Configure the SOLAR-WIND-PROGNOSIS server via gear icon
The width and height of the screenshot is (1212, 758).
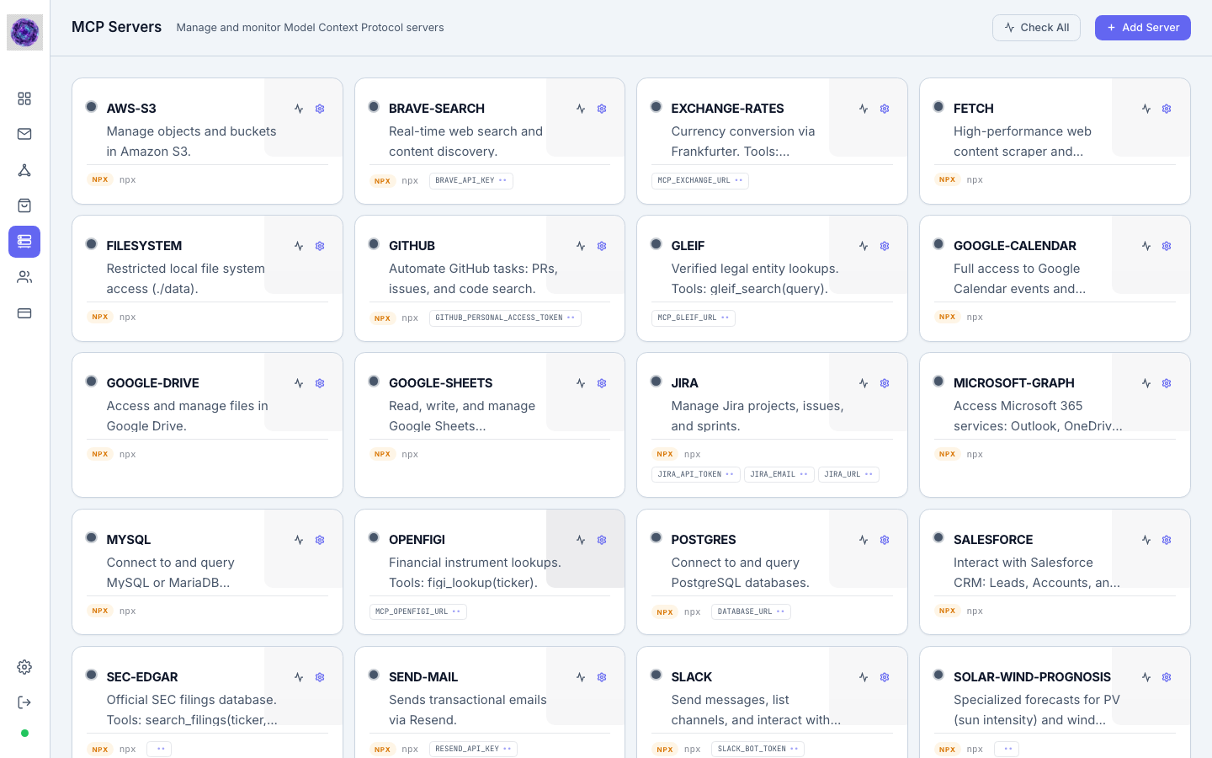pos(1167,677)
